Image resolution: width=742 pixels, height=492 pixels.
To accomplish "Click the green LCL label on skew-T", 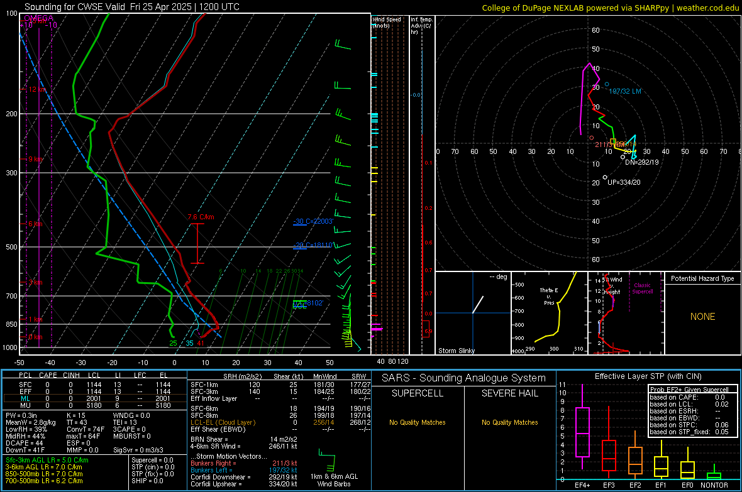I will [299, 306].
